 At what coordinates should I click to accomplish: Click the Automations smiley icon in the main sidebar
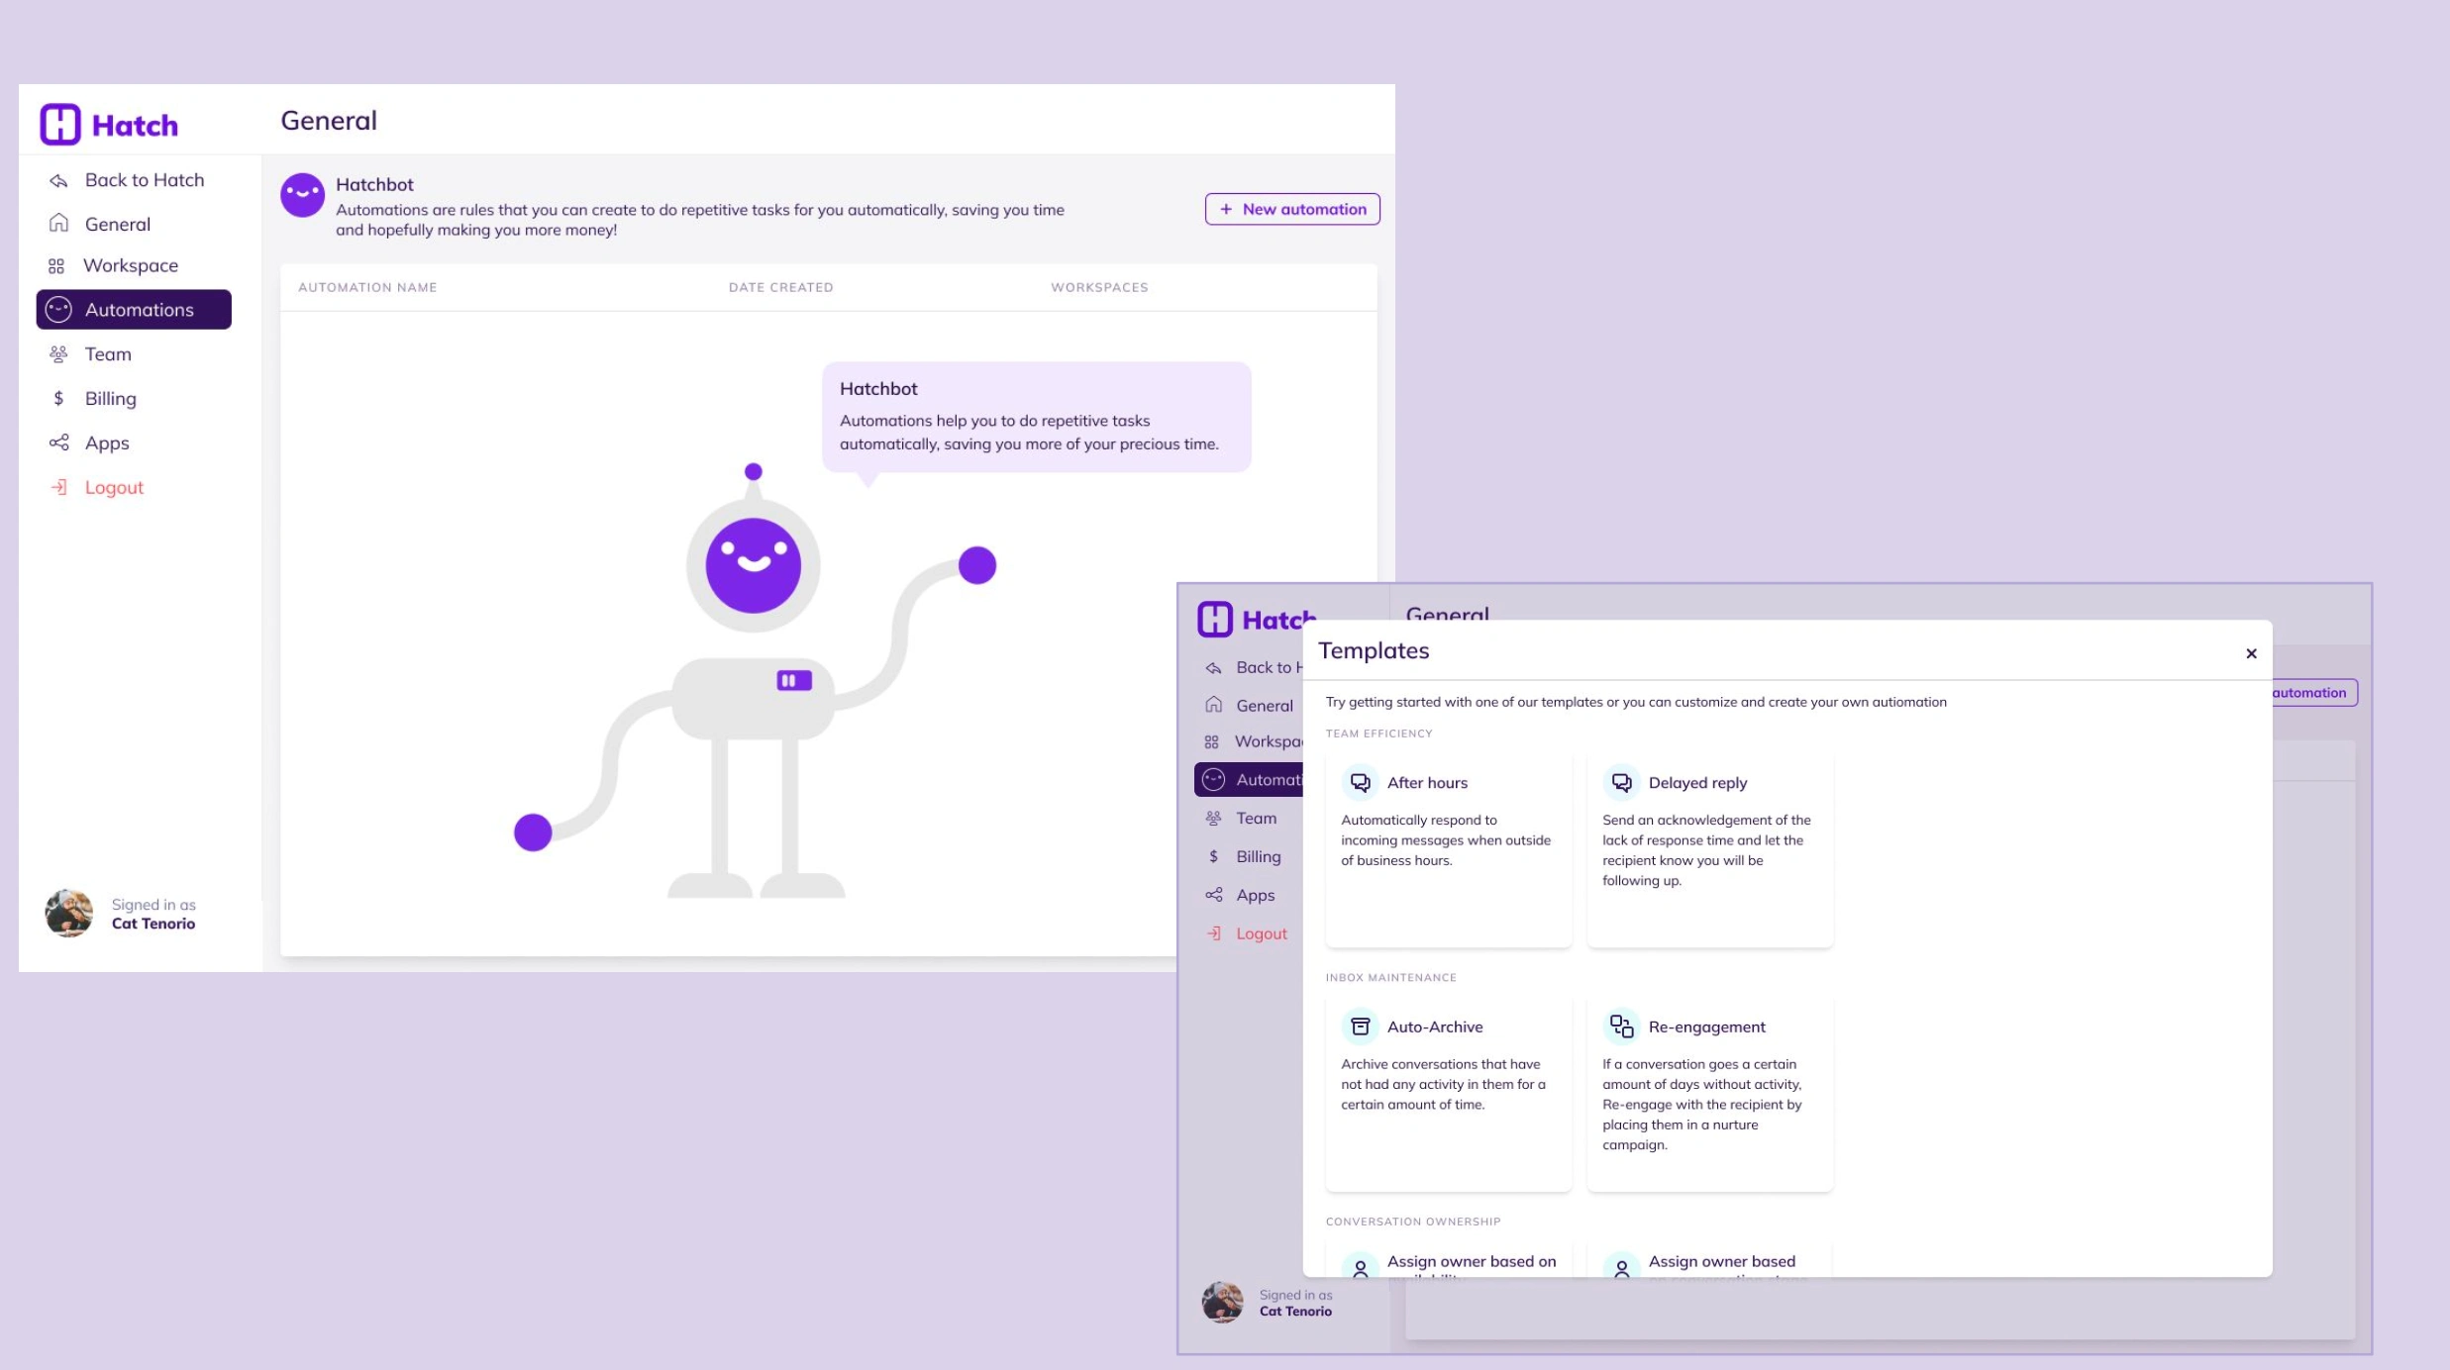click(58, 310)
